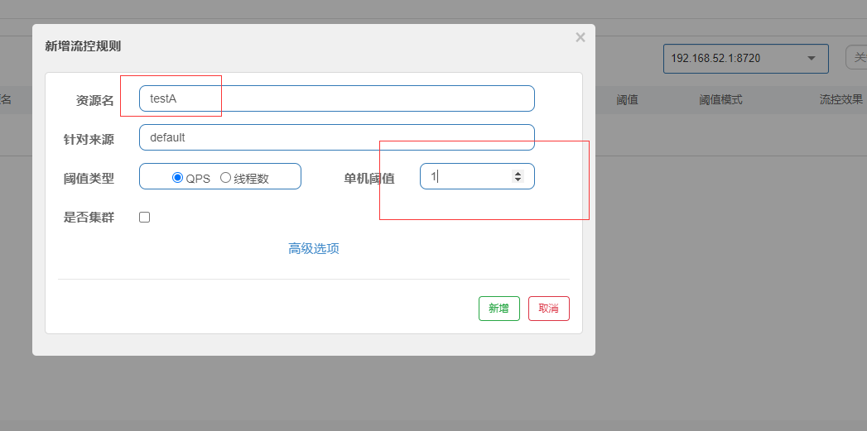This screenshot has height=431, width=867.
Task: Click the 新增流控规则 dialog title
Action: pos(83,46)
